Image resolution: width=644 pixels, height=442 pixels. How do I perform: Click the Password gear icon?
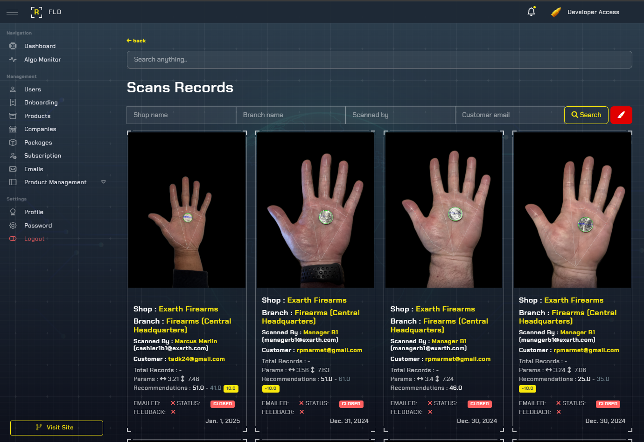(x=13, y=226)
